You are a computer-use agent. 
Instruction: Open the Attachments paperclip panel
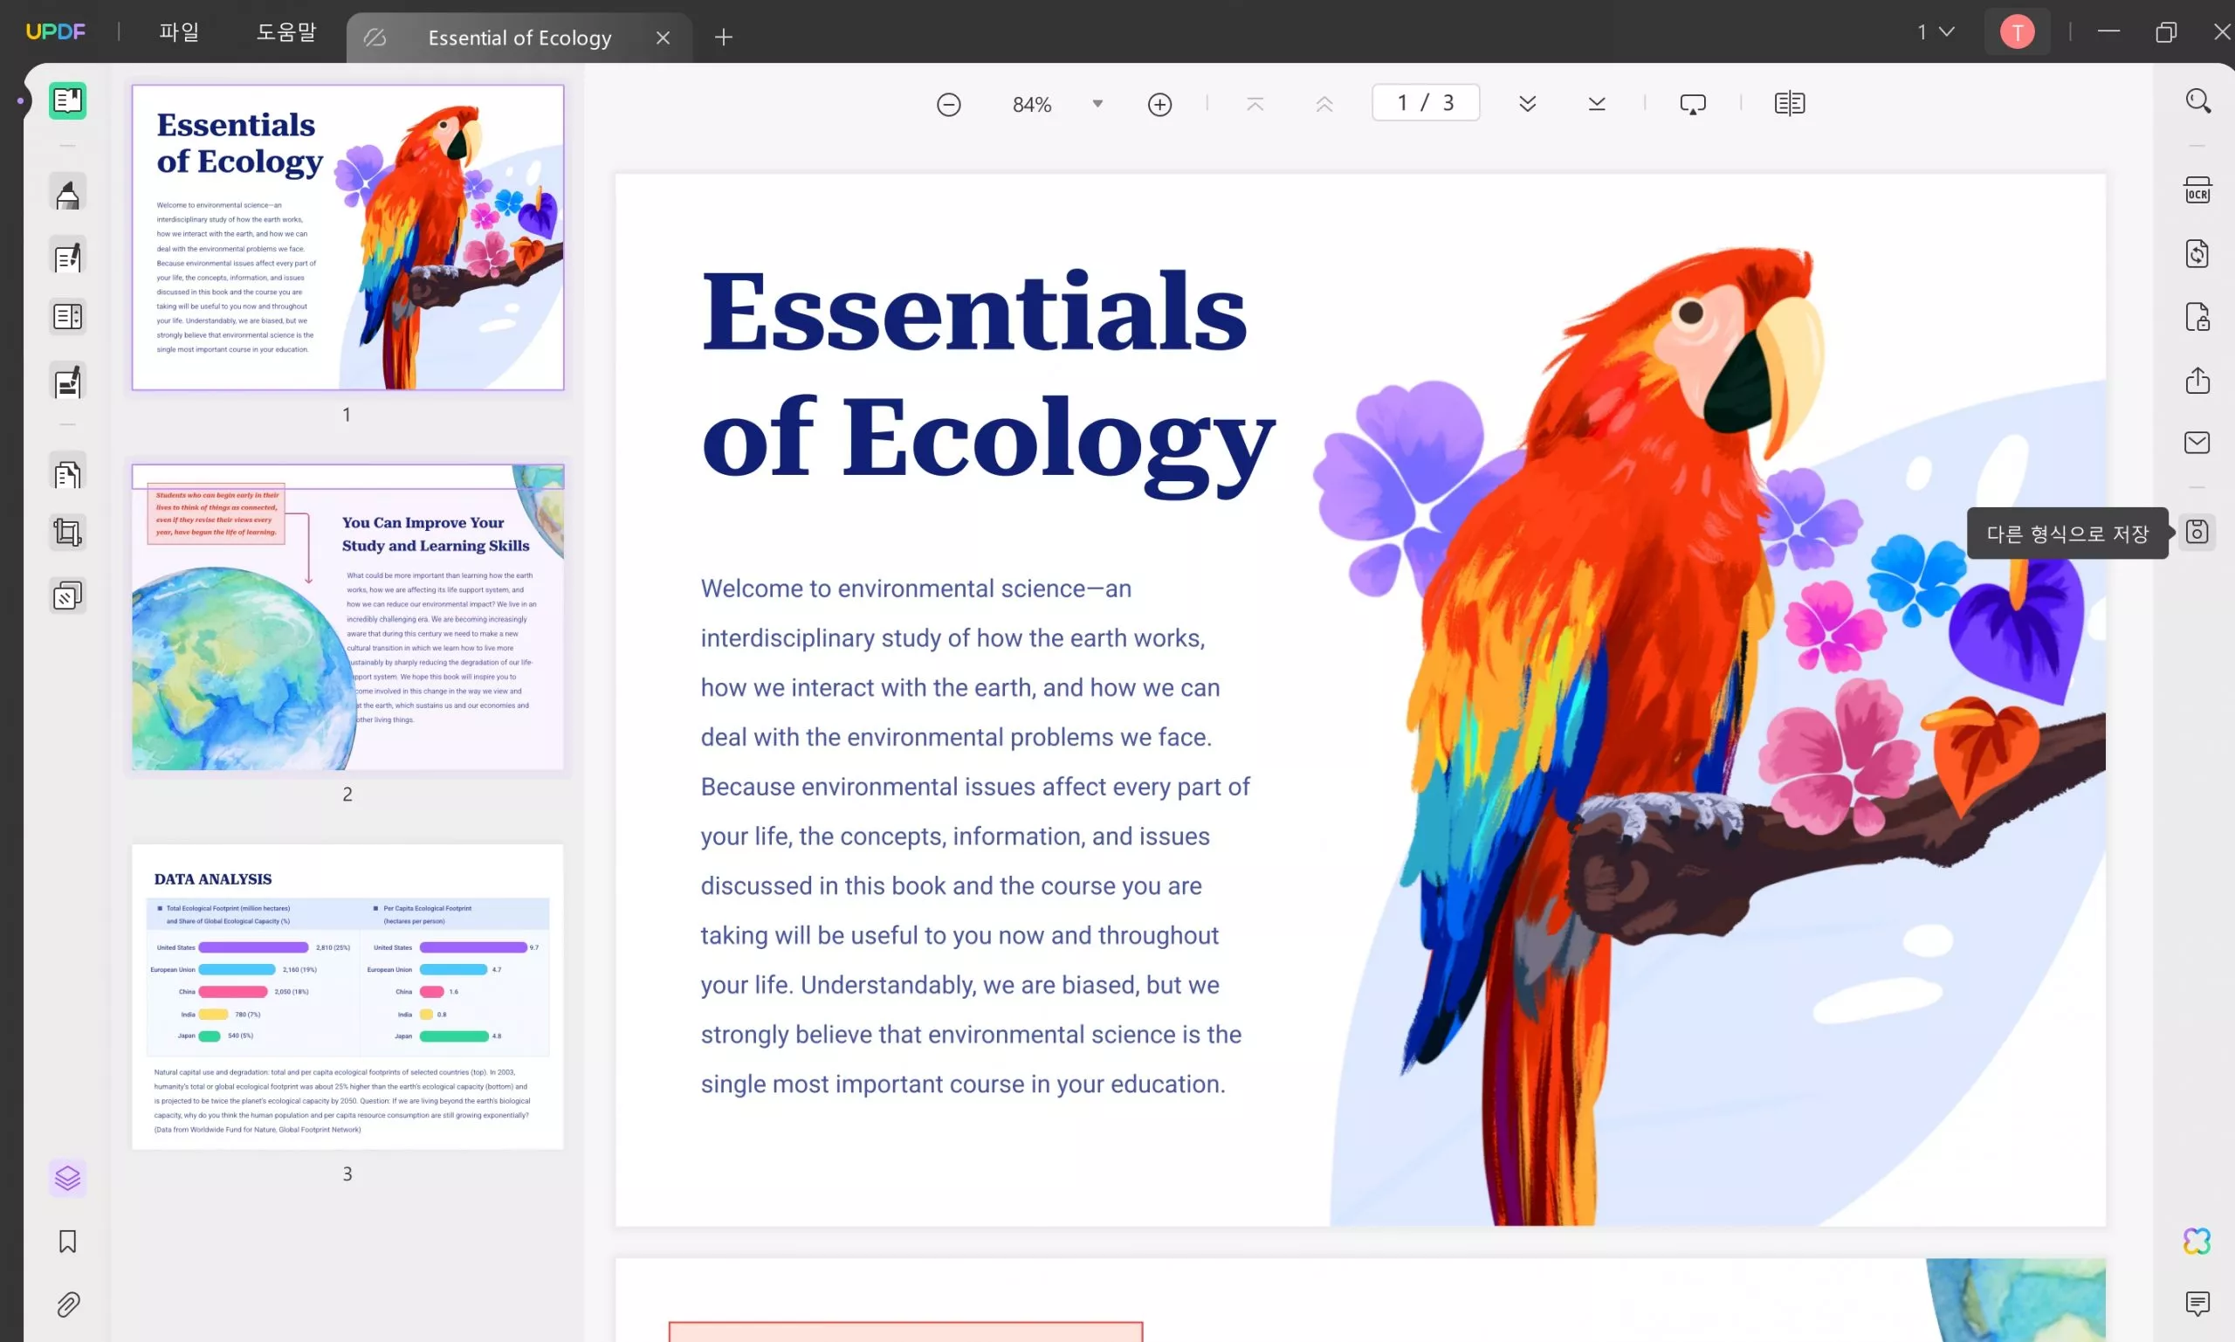coord(68,1304)
